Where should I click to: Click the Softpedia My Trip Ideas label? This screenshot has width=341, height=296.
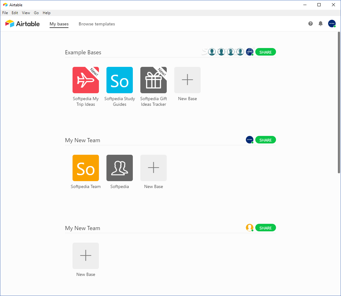(x=86, y=101)
